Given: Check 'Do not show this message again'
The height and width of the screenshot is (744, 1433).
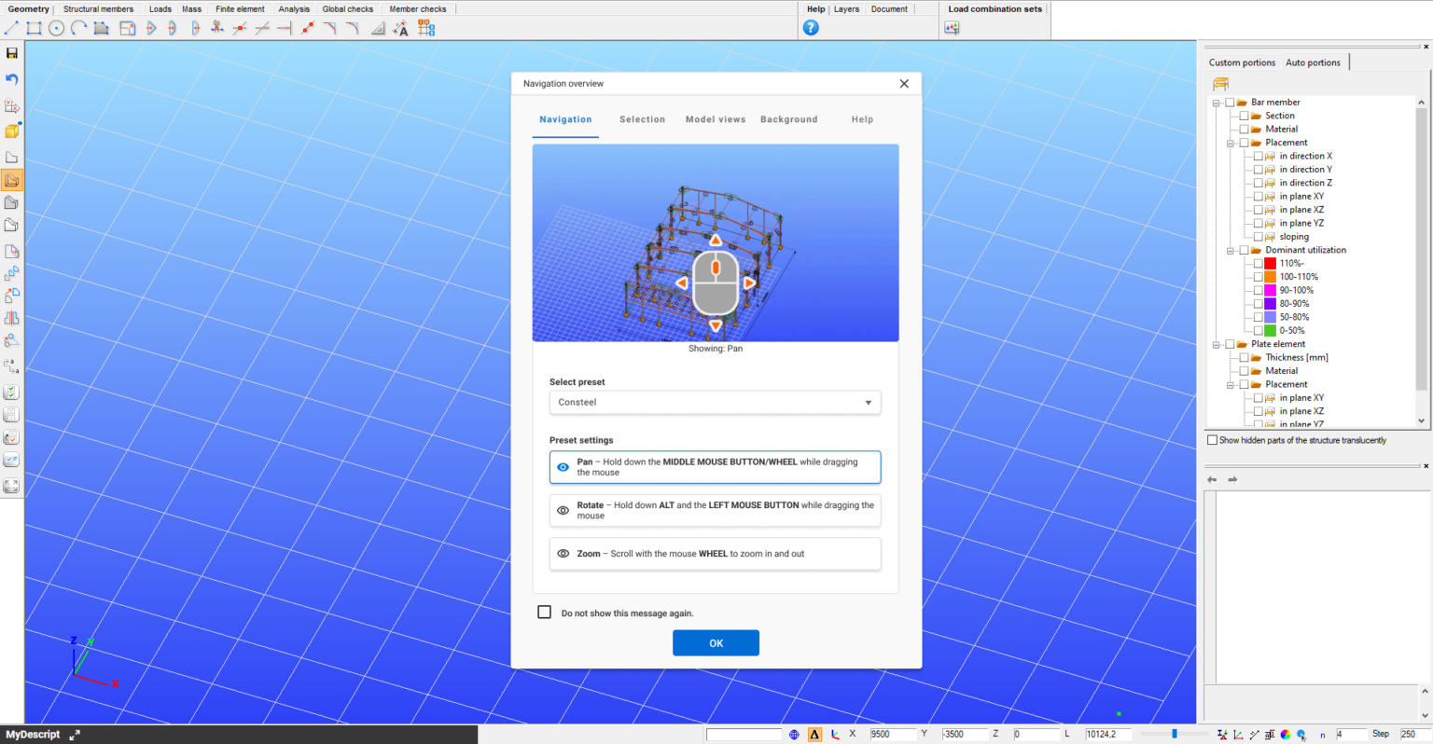Looking at the screenshot, I should [545, 613].
